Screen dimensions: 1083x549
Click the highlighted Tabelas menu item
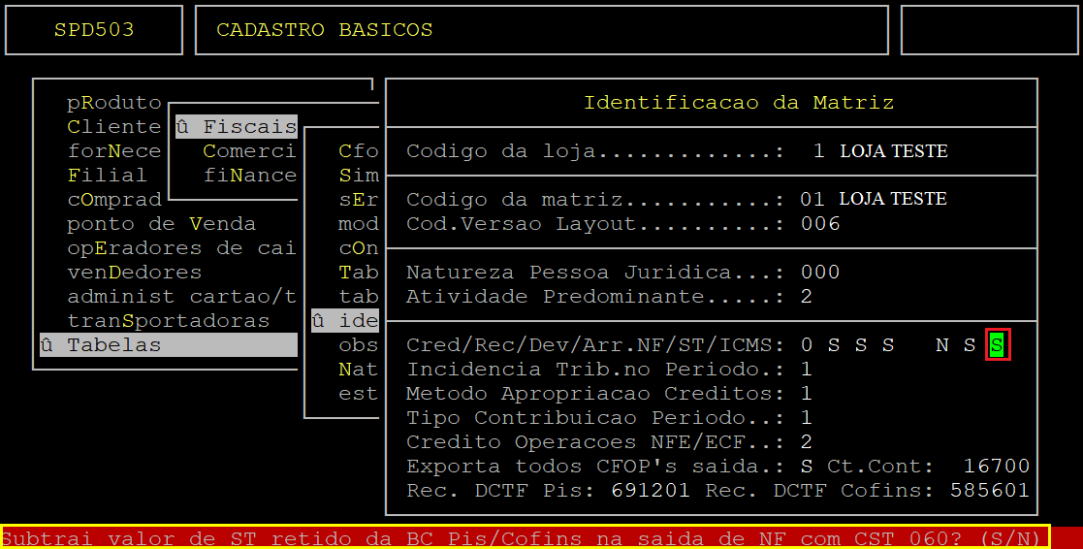[x=113, y=345]
